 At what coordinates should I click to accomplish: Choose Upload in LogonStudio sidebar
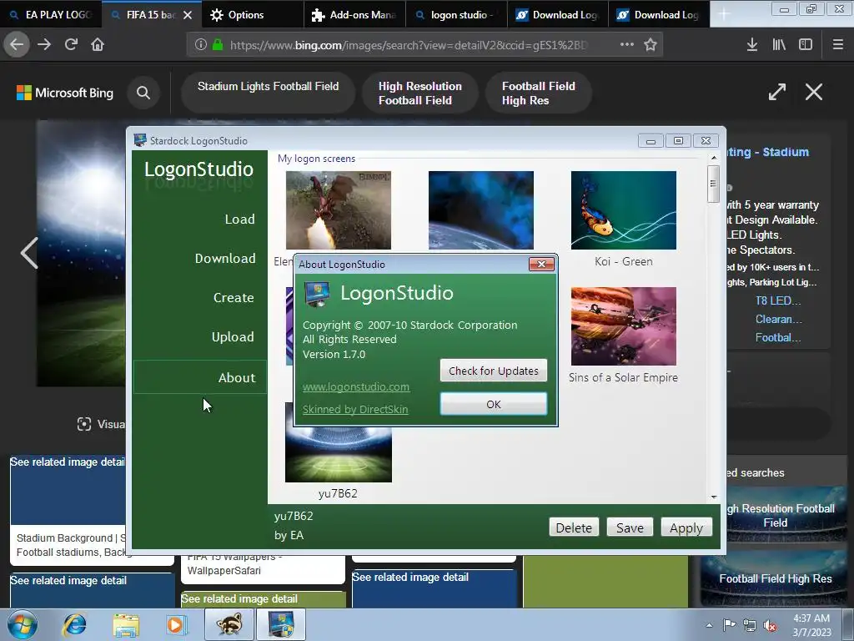(x=233, y=337)
